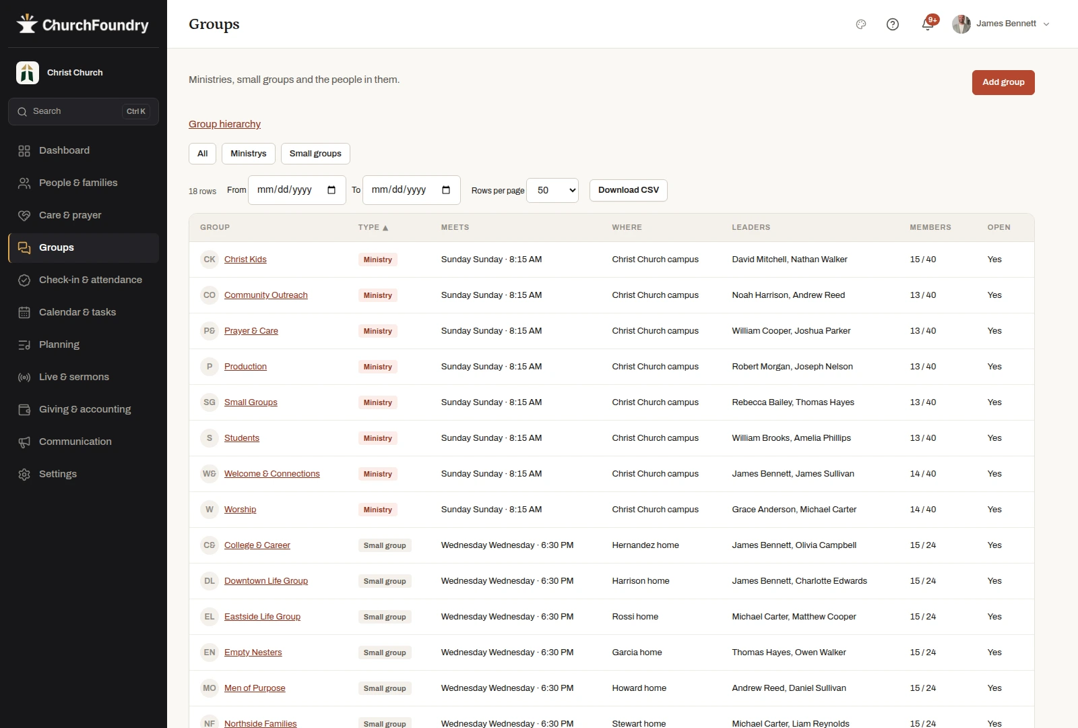Click James Bennett's profile avatar
The image size is (1078, 728).
[961, 24]
